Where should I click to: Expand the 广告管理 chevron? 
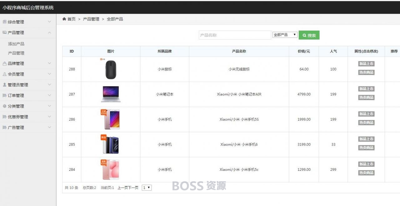click(x=49, y=127)
